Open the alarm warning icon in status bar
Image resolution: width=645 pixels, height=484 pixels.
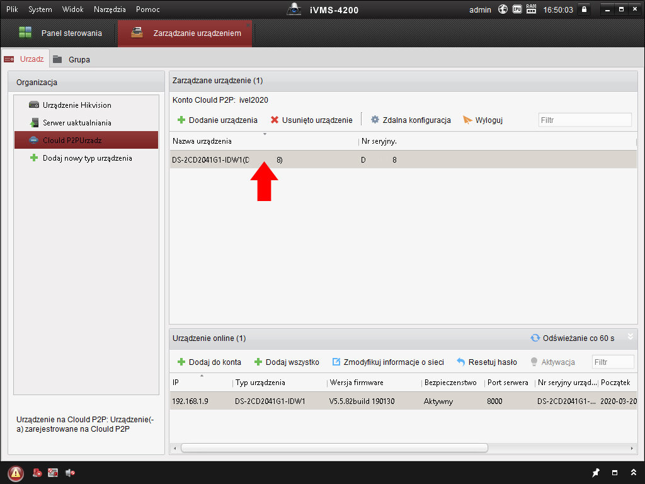coord(16,473)
